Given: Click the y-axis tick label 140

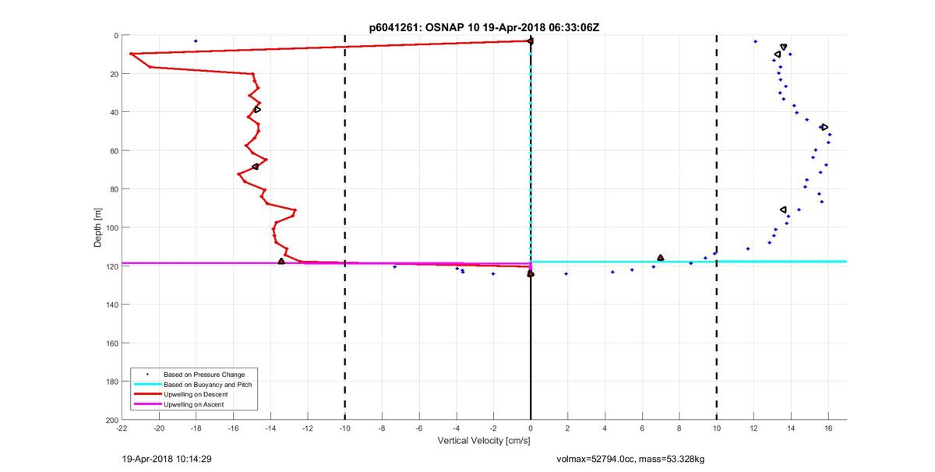Looking at the screenshot, I should click(x=112, y=305).
